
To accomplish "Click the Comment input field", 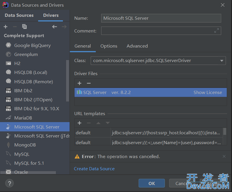I will (161, 31).
